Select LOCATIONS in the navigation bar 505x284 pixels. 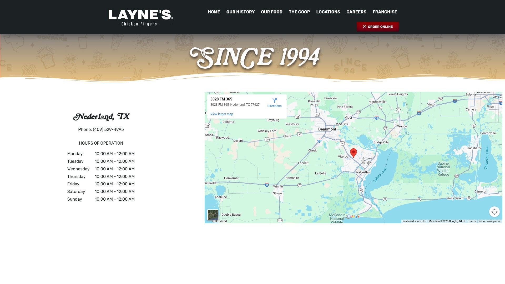[328, 12]
